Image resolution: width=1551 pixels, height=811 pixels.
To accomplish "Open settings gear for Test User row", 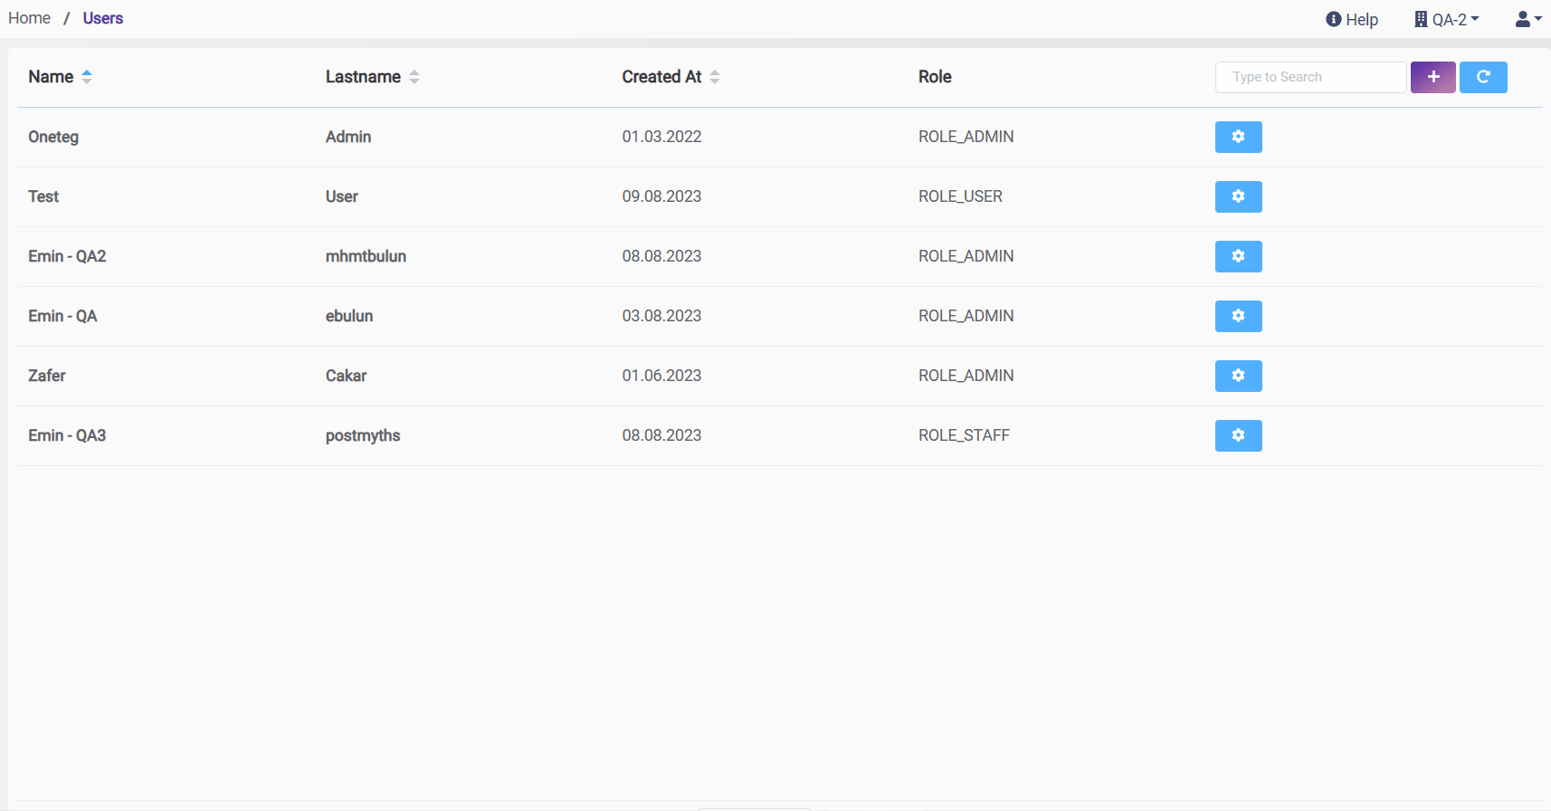I will point(1238,196).
